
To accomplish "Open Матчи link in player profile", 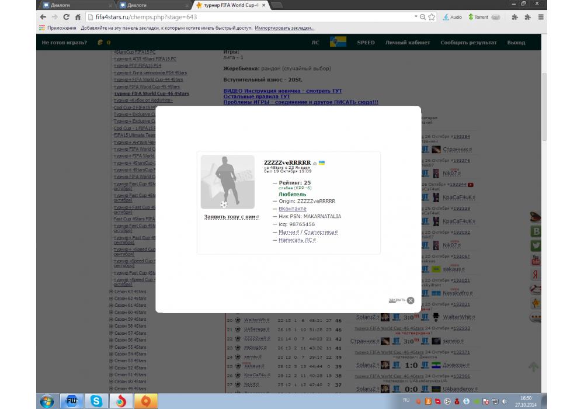I will pos(287,232).
